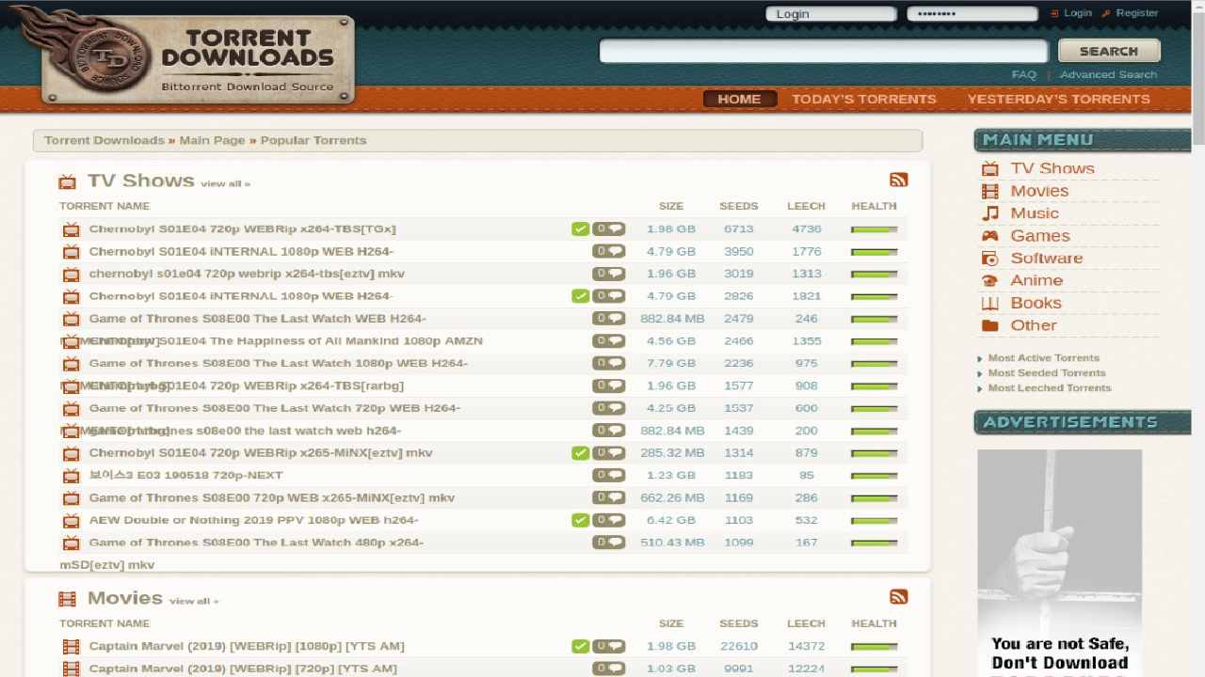Viewport: 1205px width, 677px height.
Task: Click the advertisement banner image
Action: [1059, 562]
